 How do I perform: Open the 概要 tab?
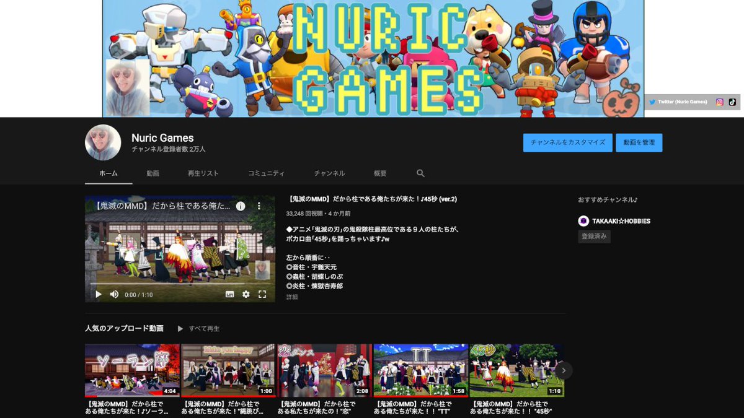(x=380, y=173)
